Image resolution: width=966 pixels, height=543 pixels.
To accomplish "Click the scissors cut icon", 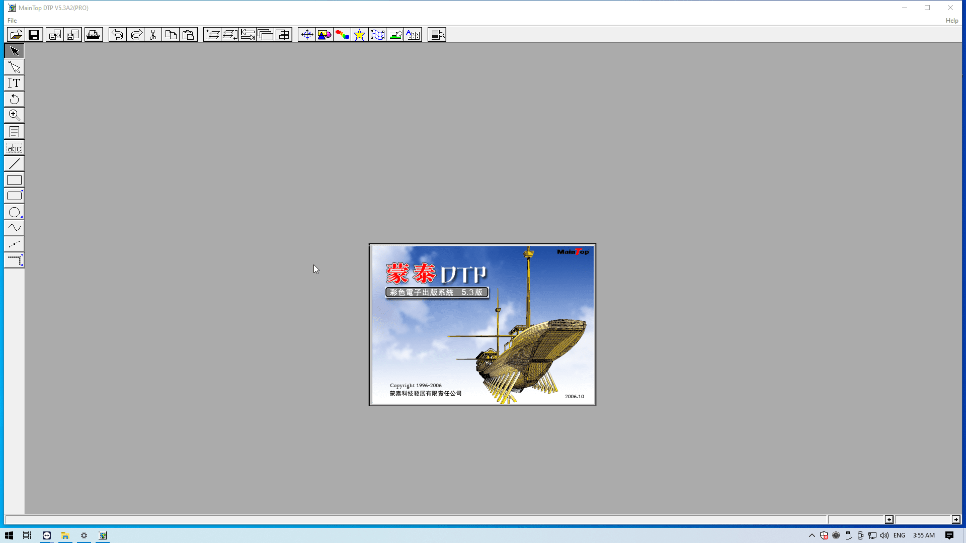I will (x=153, y=35).
